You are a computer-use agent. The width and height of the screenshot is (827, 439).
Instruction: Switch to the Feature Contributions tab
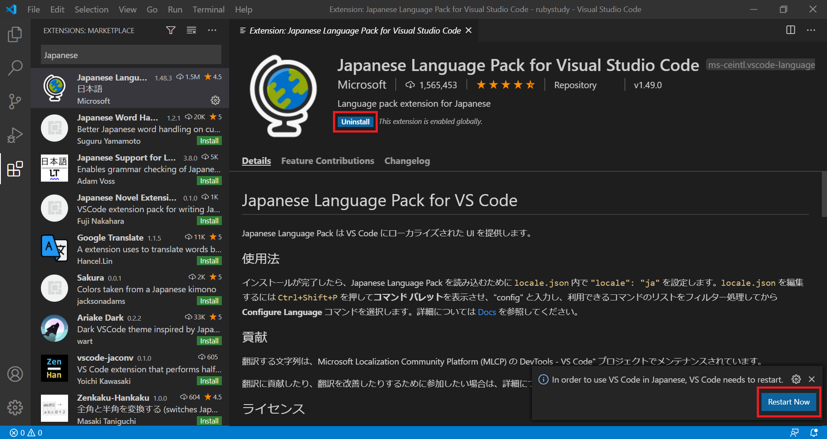[328, 161]
